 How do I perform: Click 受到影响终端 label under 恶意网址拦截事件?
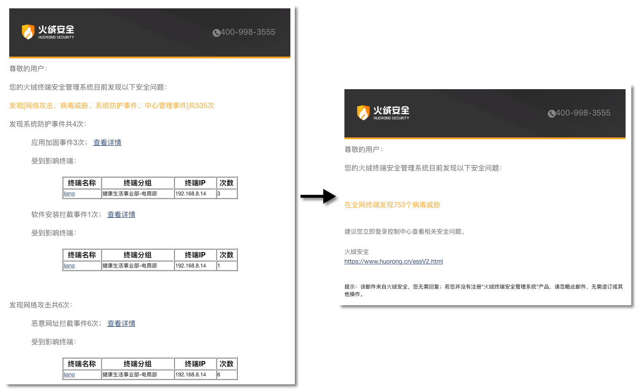(54, 342)
